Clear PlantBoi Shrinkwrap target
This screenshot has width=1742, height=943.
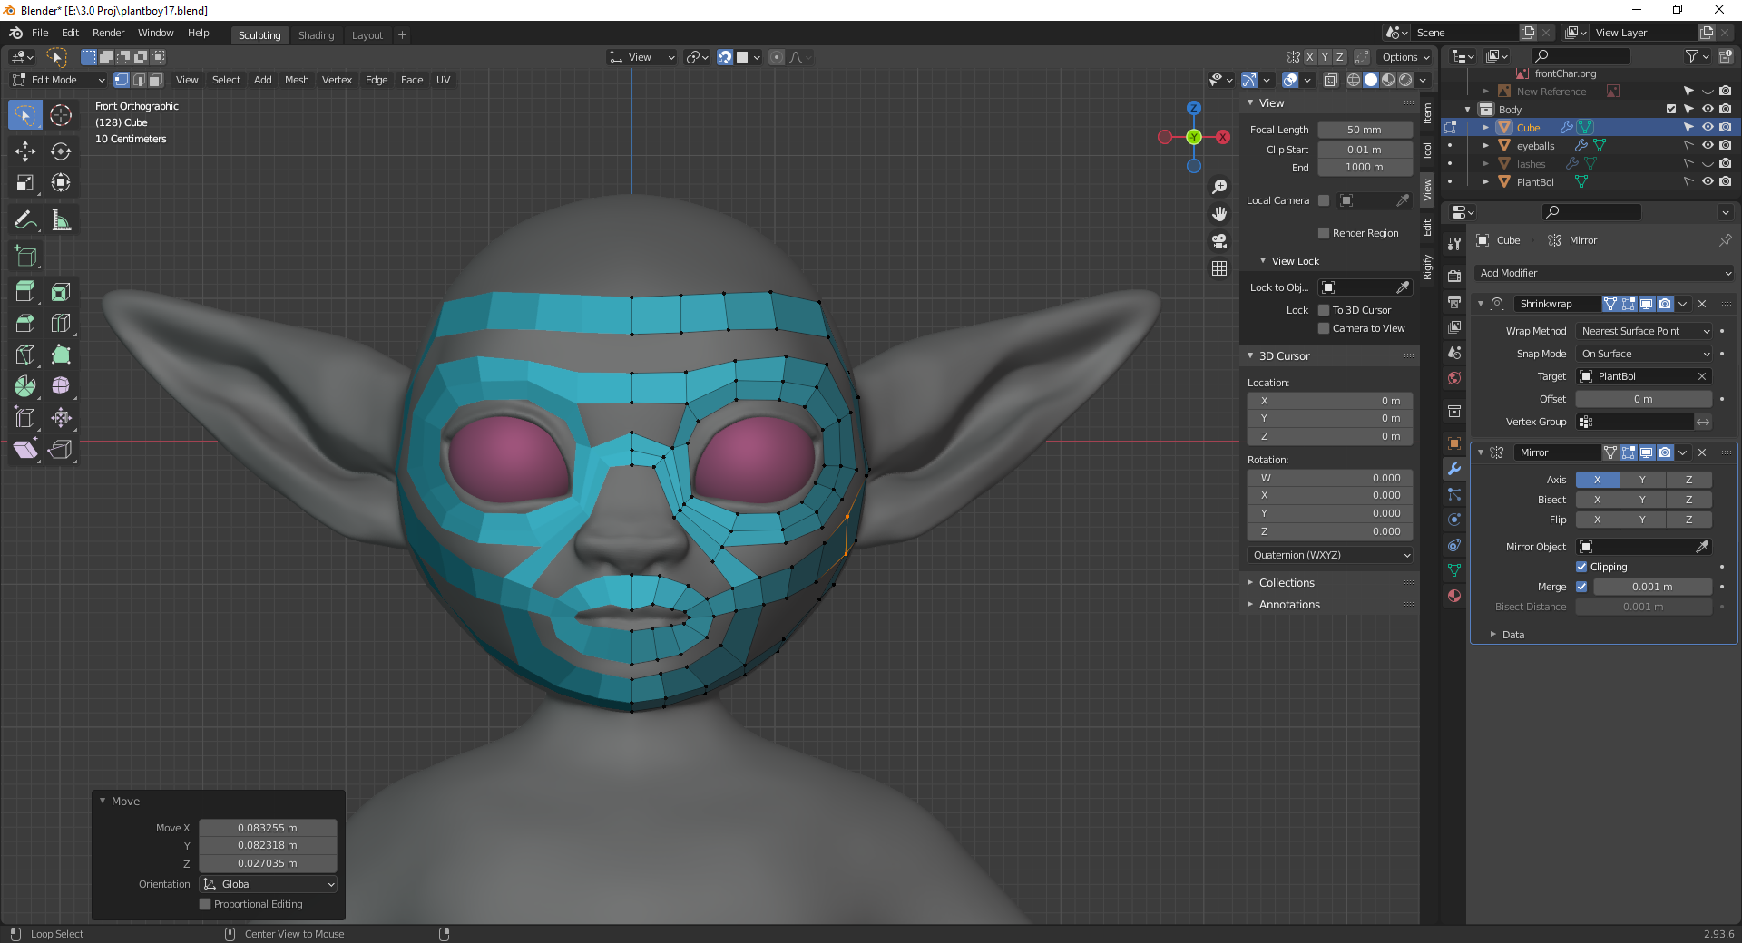point(1702,376)
